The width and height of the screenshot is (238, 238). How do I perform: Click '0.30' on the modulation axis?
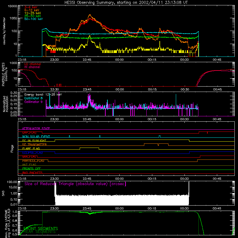pyautogui.click(x=14, y=93)
